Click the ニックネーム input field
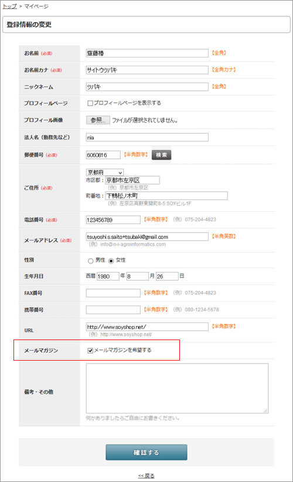 pyautogui.click(x=147, y=87)
